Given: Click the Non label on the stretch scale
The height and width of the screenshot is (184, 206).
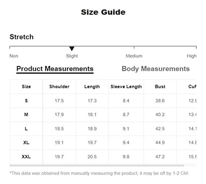Looking at the screenshot, I should point(14,56).
